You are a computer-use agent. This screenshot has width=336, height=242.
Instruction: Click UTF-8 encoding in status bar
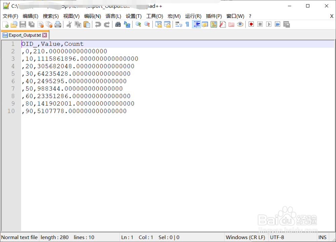(277, 237)
